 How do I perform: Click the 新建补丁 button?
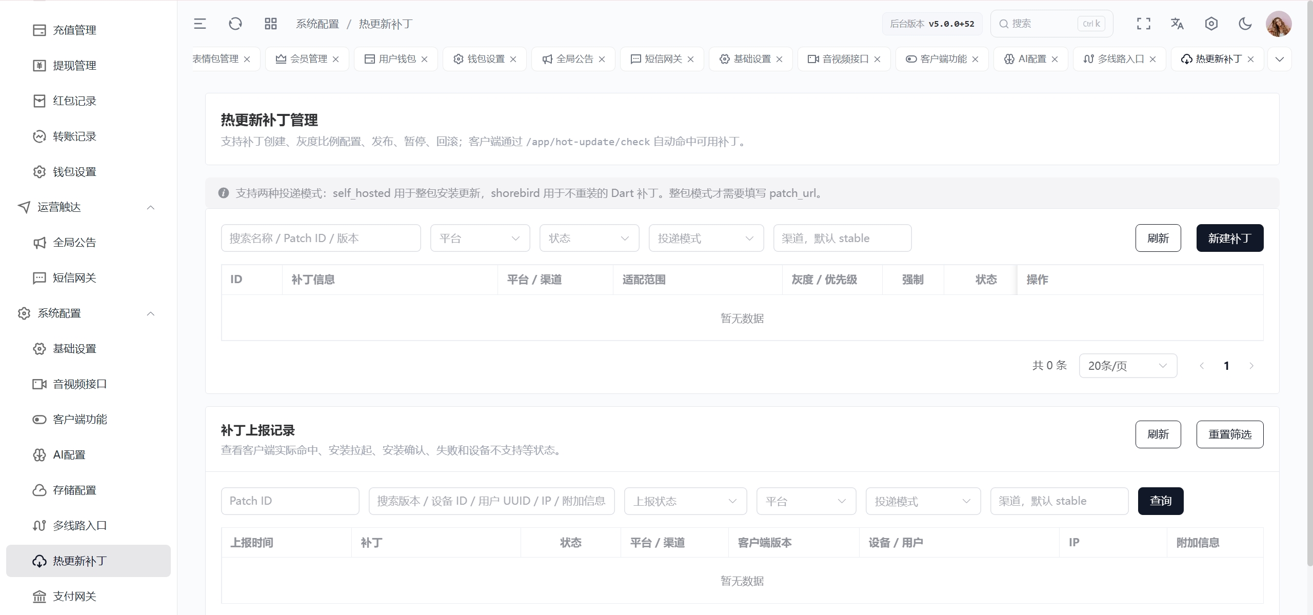[x=1230, y=238]
